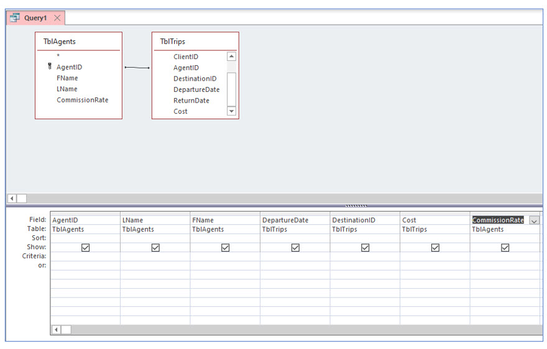
Task: Click Table cell under CommissionRate column
Action: 505,229
